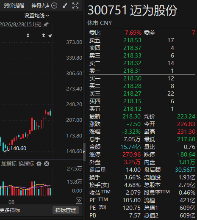Click the 盘后额 value 30.56万
The height and width of the screenshot is (220, 197).
(185, 170)
